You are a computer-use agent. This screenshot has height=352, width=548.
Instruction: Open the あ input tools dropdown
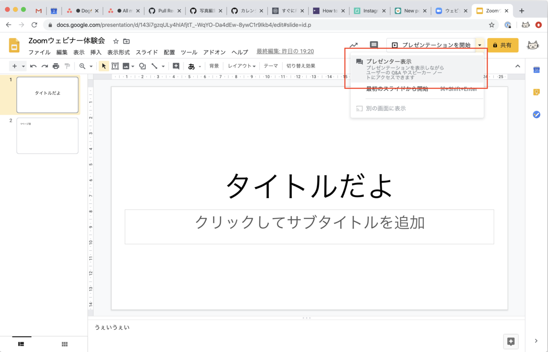point(195,66)
